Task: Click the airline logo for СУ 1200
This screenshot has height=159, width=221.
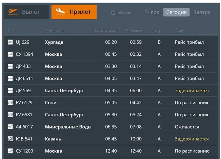Action: click(10, 151)
